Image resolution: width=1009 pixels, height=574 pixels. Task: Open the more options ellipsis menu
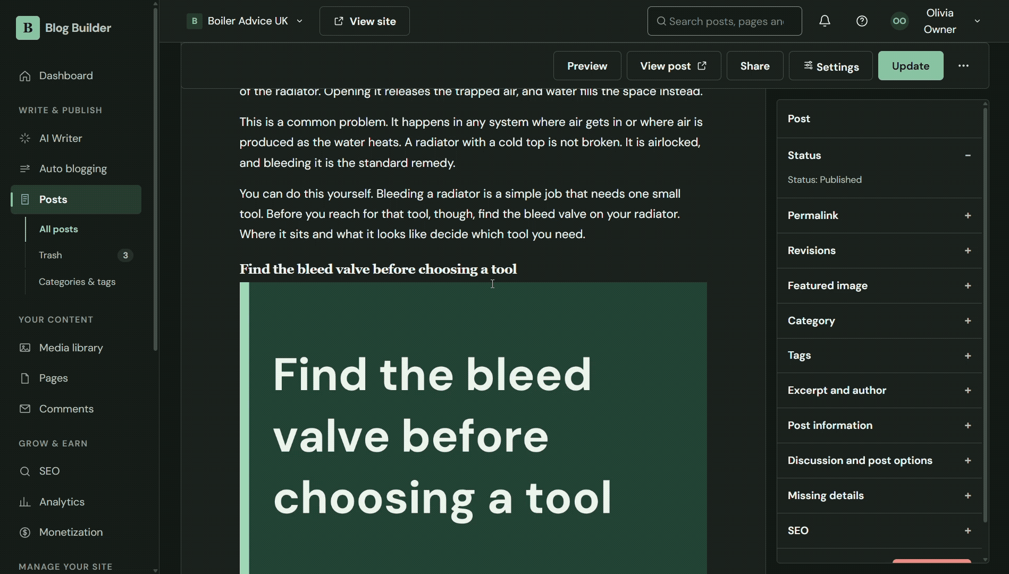coord(963,66)
